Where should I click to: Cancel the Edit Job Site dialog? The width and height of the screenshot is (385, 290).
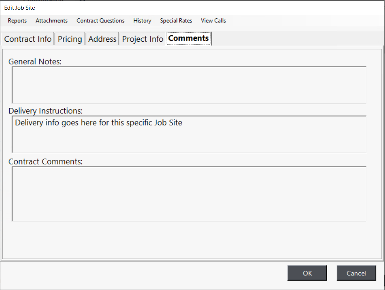tap(356, 273)
